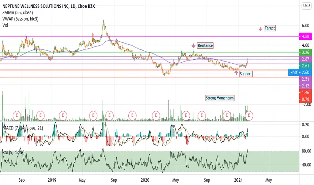
Task: Click the purple 2.87 price label
Action: pos(305,59)
